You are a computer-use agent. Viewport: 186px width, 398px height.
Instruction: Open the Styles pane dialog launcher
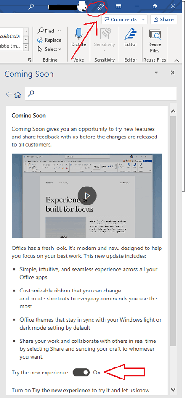[30, 60]
